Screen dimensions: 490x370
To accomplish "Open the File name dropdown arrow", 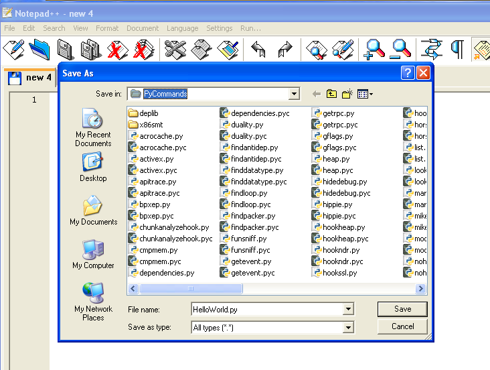I will point(348,309).
